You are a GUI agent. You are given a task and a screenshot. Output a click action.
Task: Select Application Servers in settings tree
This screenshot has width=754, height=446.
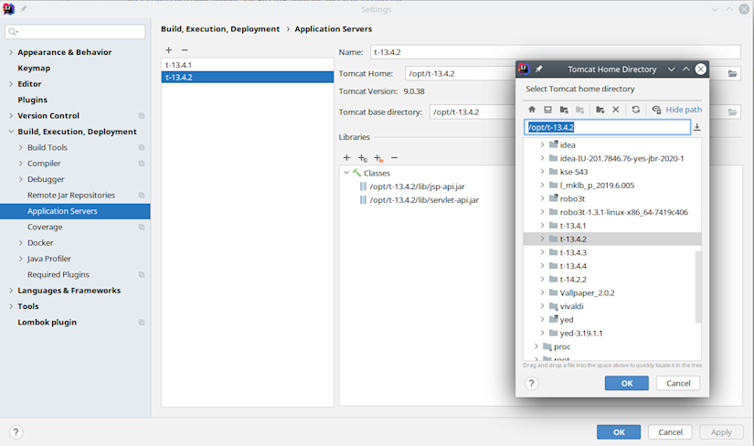click(x=75, y=211)
